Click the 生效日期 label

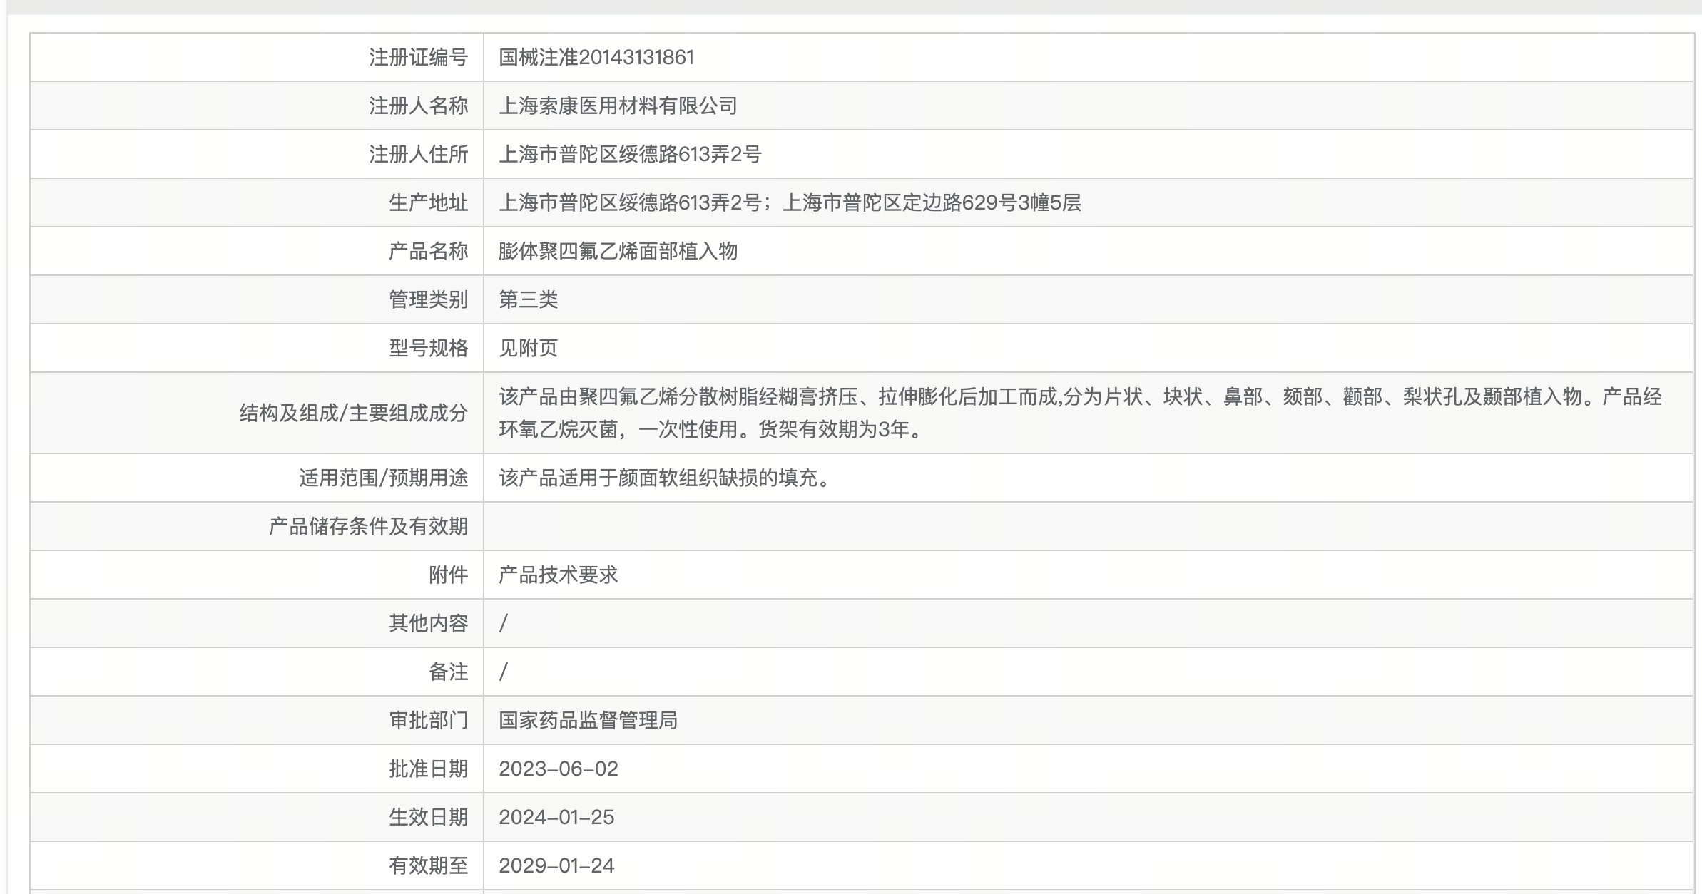428,817
